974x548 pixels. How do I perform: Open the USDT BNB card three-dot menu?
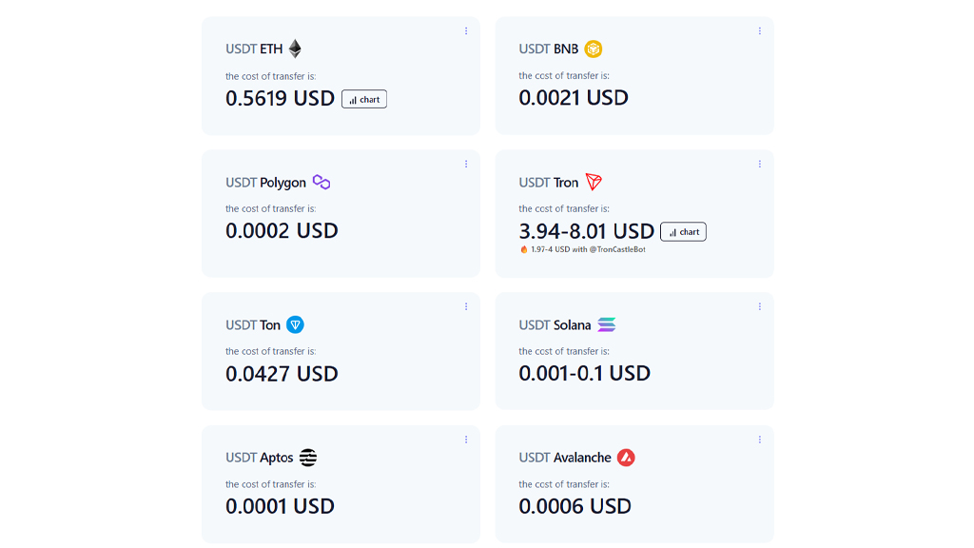click(x=759, y=31)
